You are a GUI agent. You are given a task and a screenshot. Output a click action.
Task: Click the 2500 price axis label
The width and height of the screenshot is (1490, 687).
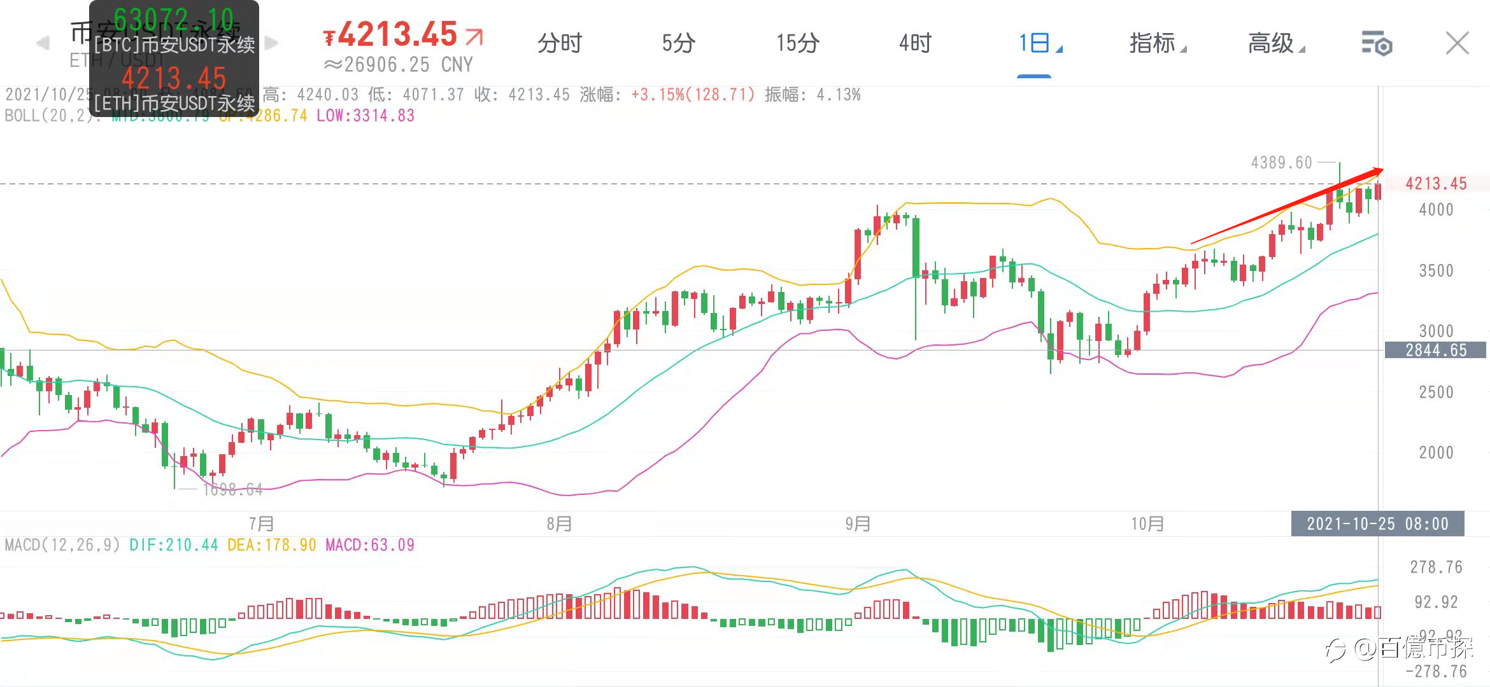[1436, 392]
